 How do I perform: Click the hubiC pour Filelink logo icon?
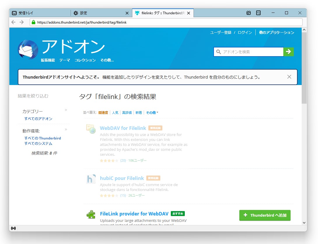tap(91, 179)
